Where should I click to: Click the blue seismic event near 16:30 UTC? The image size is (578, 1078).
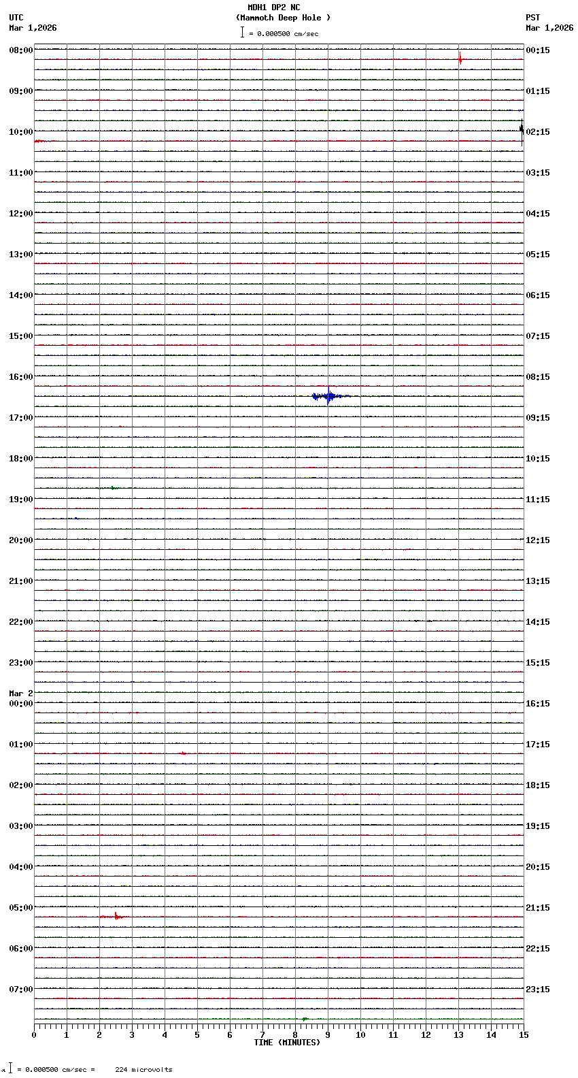(330, 396)
